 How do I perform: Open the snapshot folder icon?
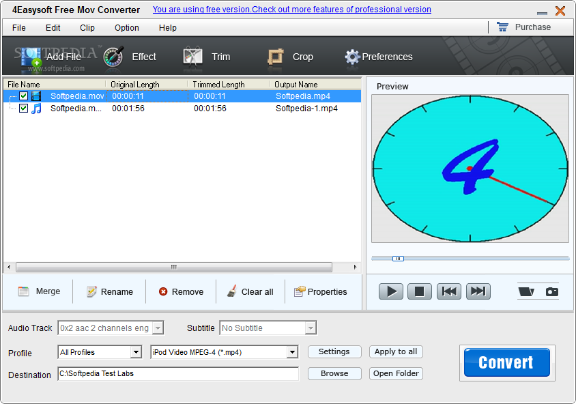click(526, 292)
